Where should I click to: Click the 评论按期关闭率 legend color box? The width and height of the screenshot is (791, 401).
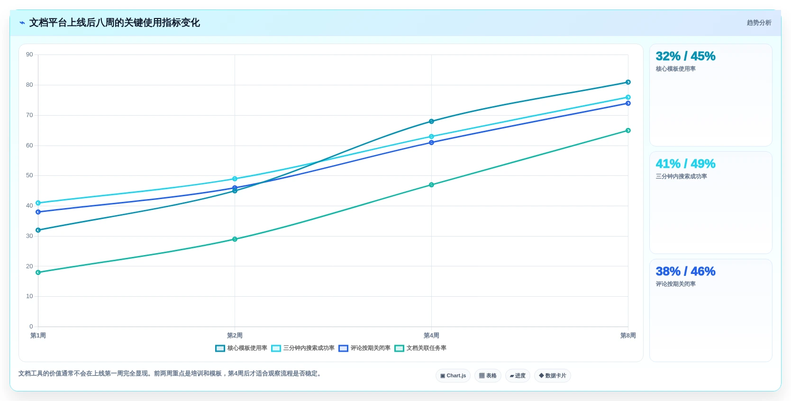pyautogui.click(x=343, y=348)
